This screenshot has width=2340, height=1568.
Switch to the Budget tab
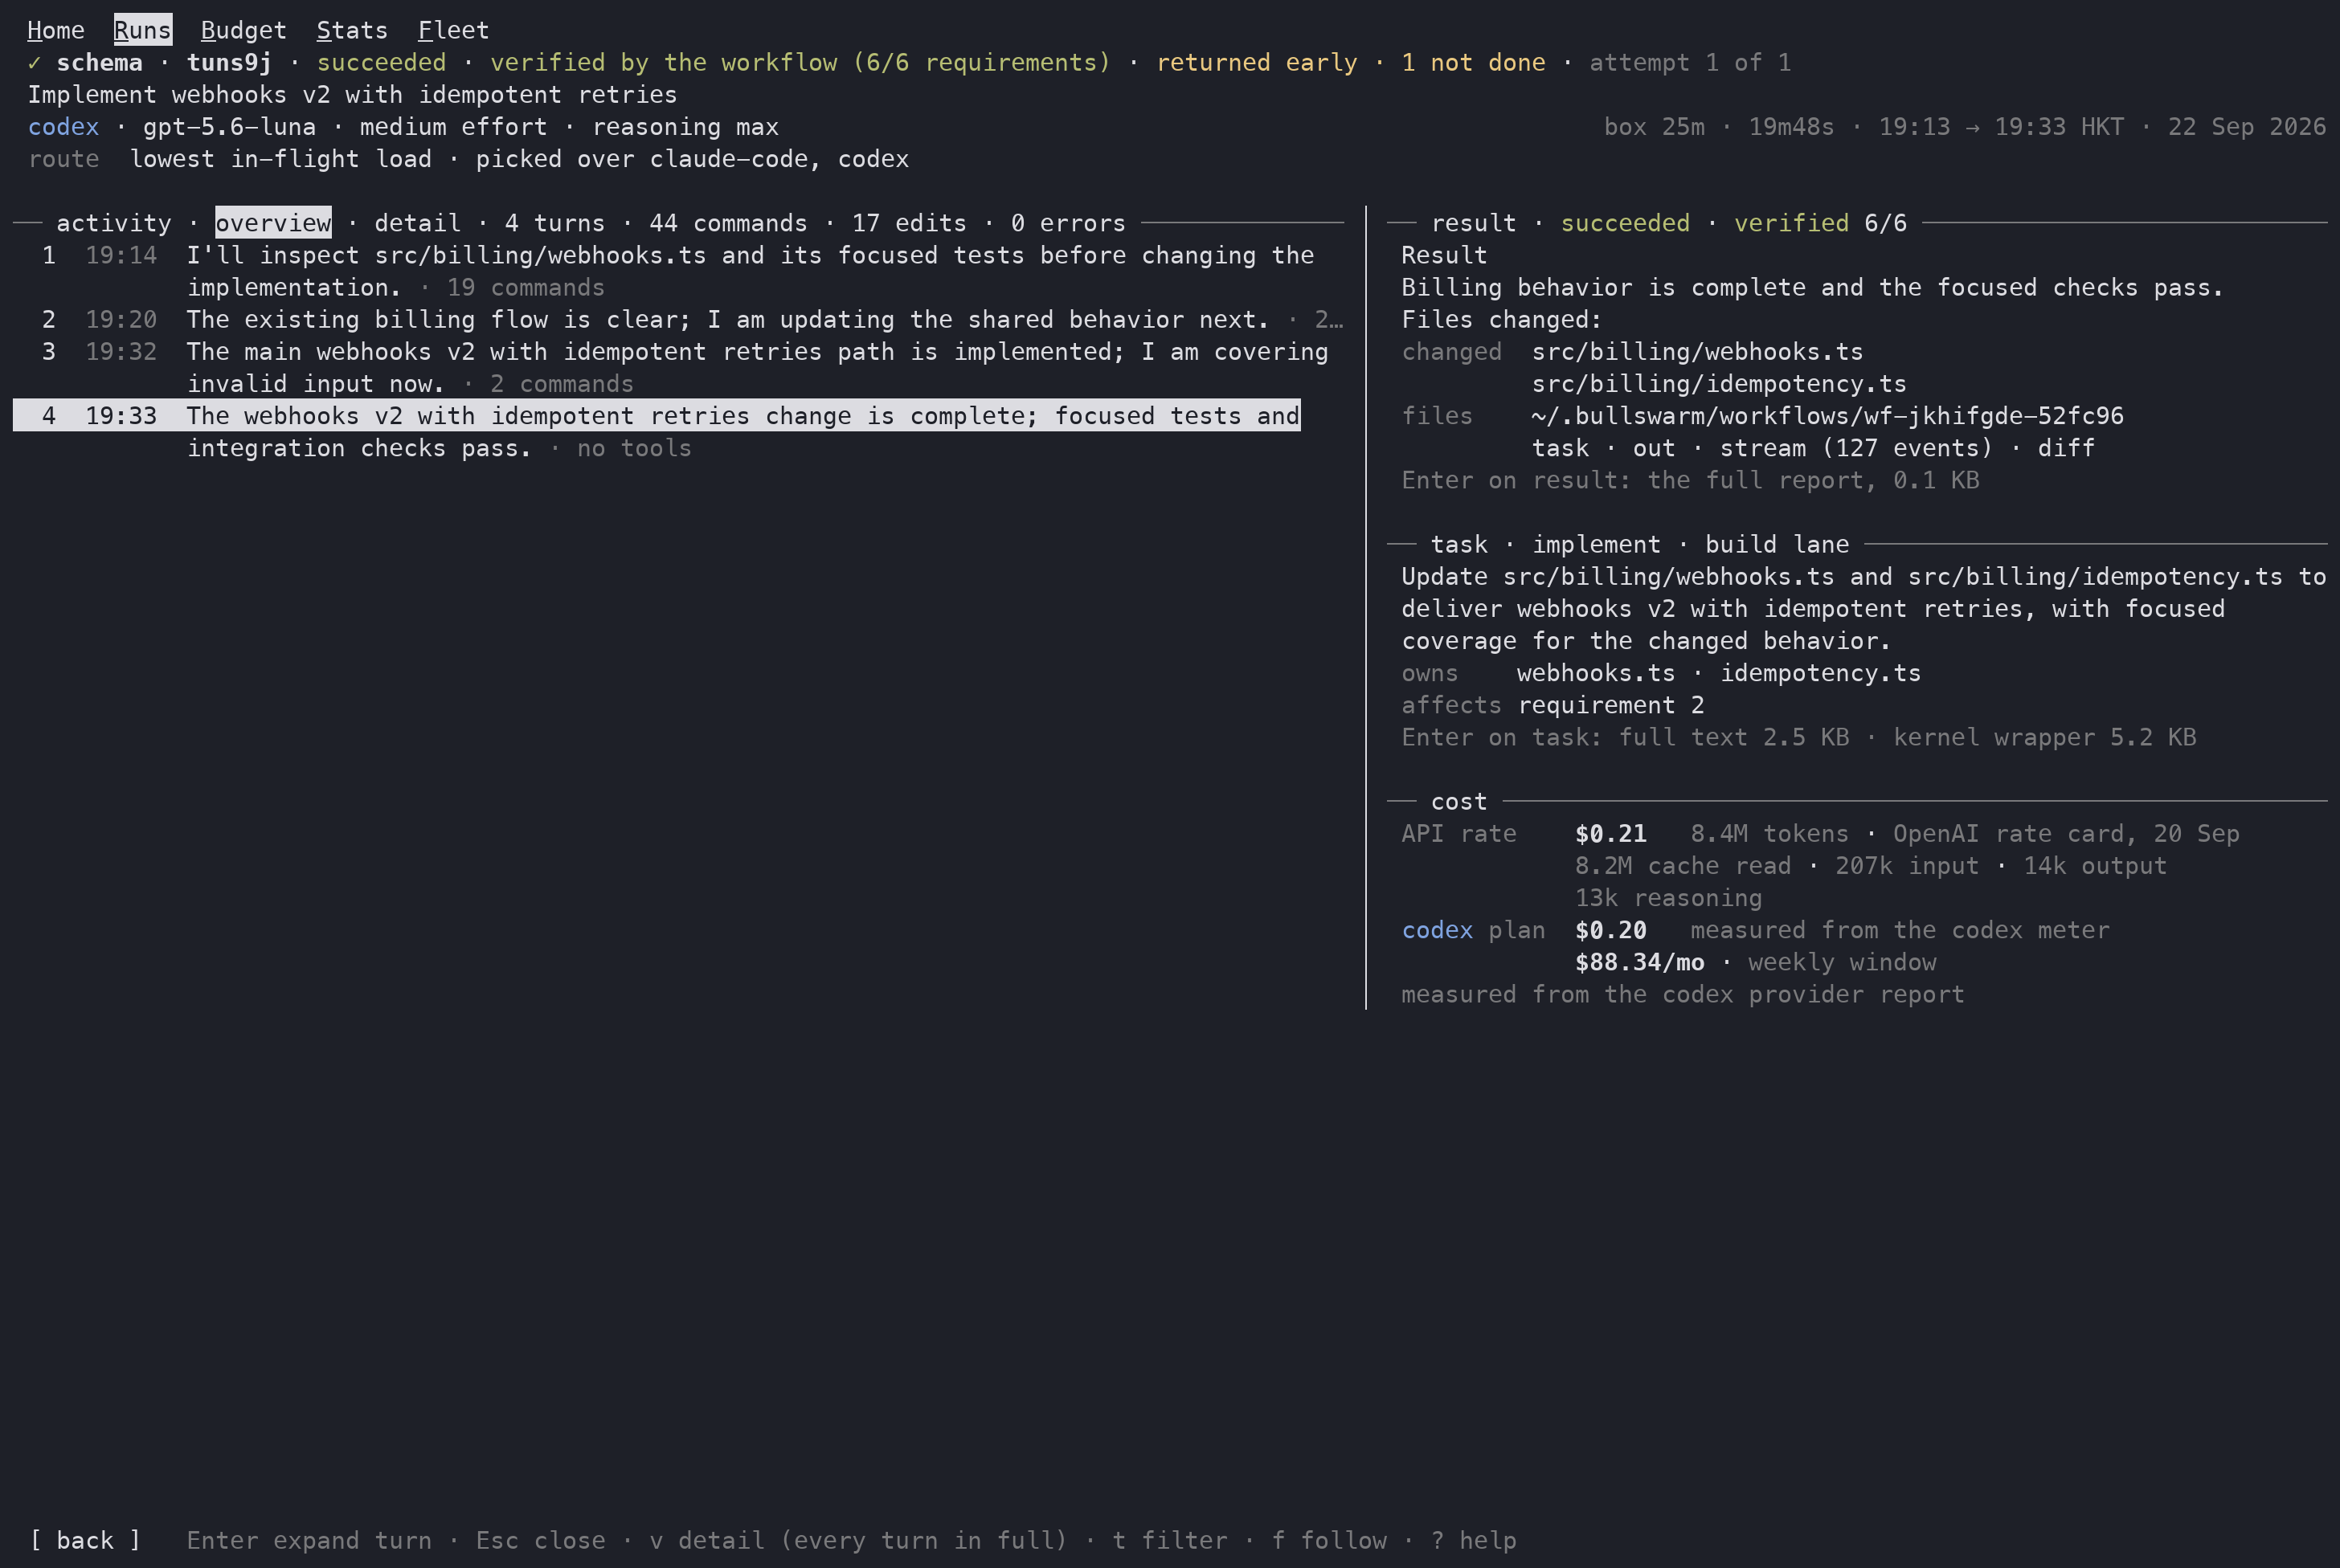tap(244, 30)
